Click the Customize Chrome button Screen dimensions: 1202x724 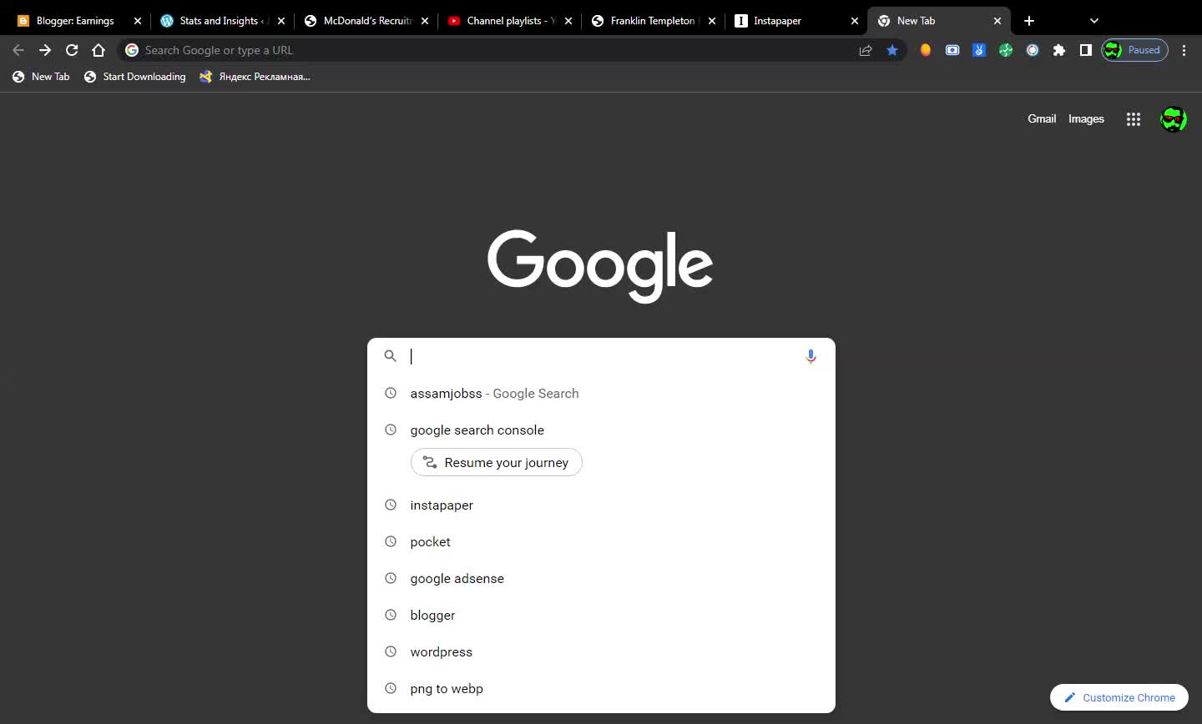click(x=1119, y=697)
